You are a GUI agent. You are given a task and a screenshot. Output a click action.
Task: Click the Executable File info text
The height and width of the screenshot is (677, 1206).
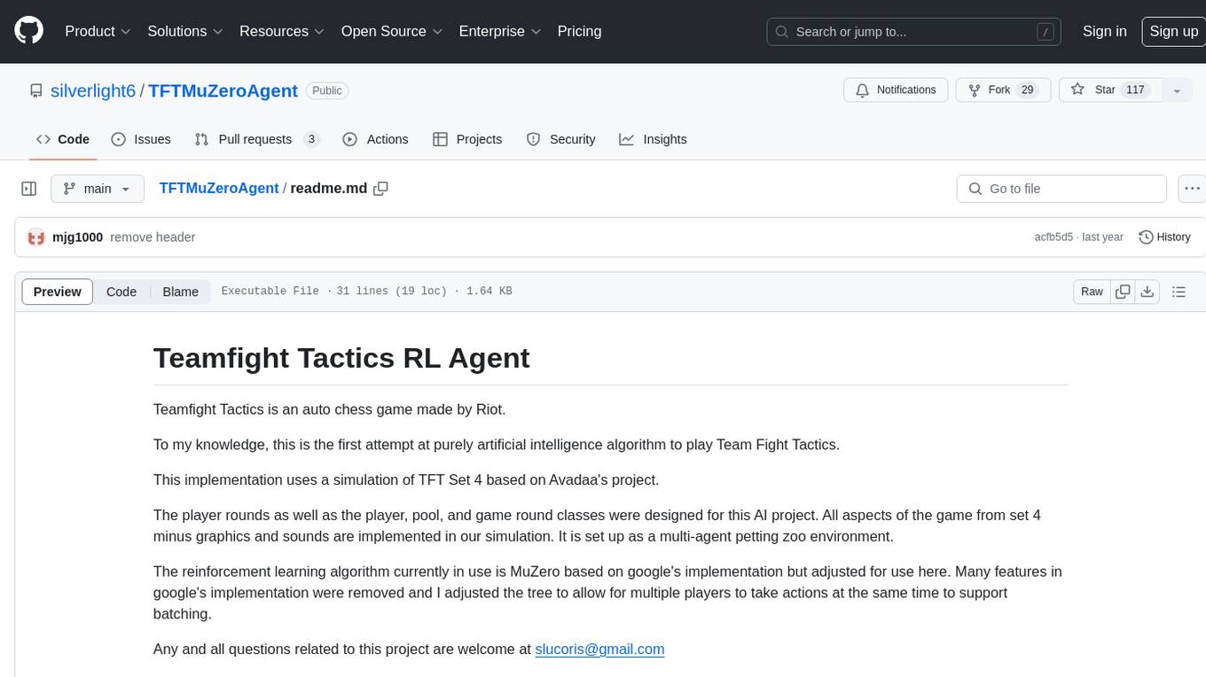coord(270,292)
